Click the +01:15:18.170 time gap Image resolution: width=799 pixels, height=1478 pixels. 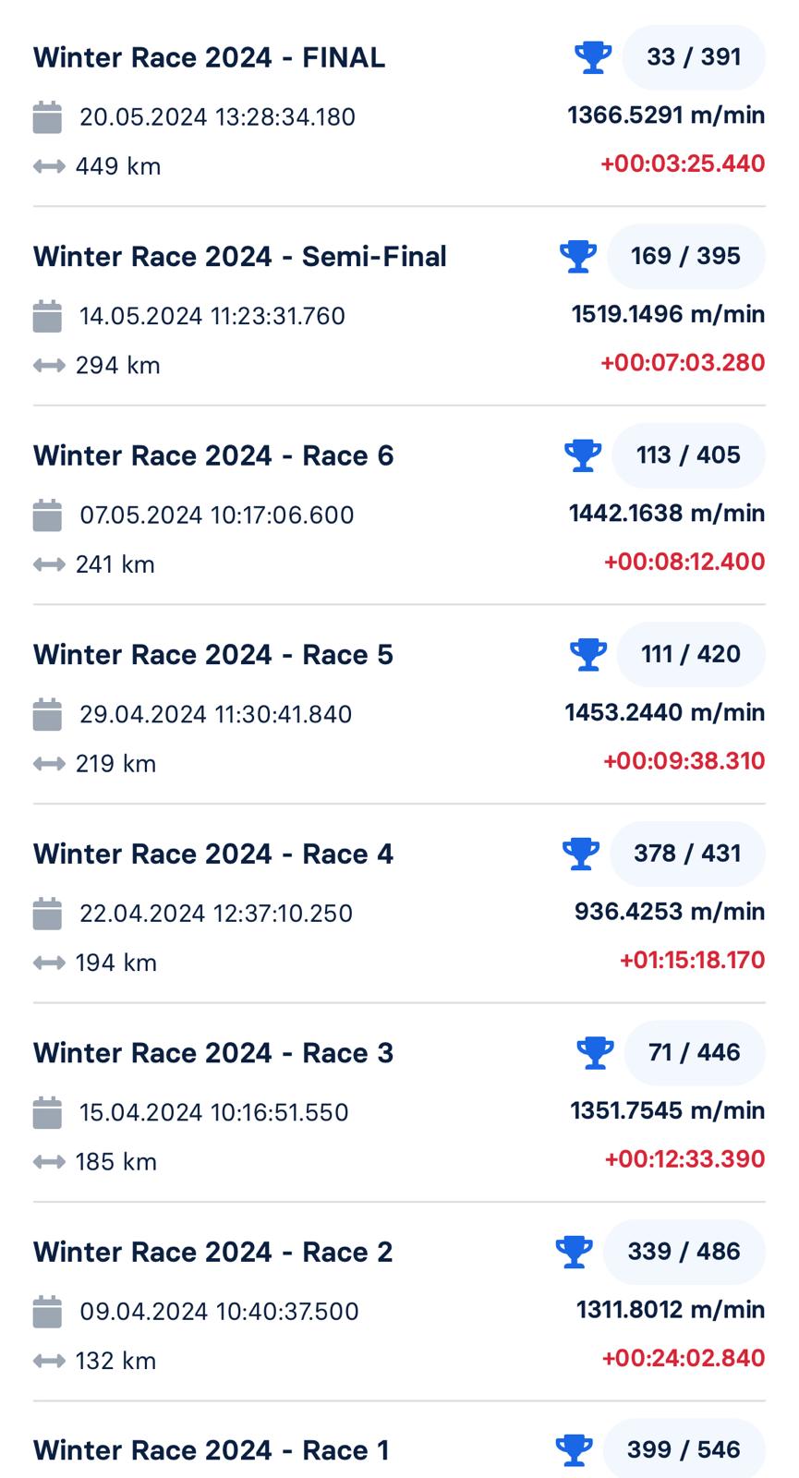pyautogui.click(x=692, y=960)
